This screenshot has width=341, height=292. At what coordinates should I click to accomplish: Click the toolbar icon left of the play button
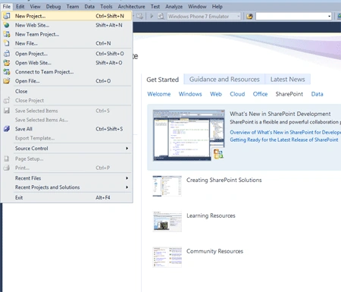click(x=139, y=16)
